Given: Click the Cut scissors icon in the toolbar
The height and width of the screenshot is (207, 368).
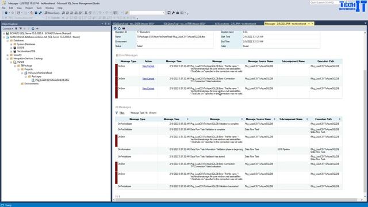Looking at the screenshot, I should [x=86, y=13].
